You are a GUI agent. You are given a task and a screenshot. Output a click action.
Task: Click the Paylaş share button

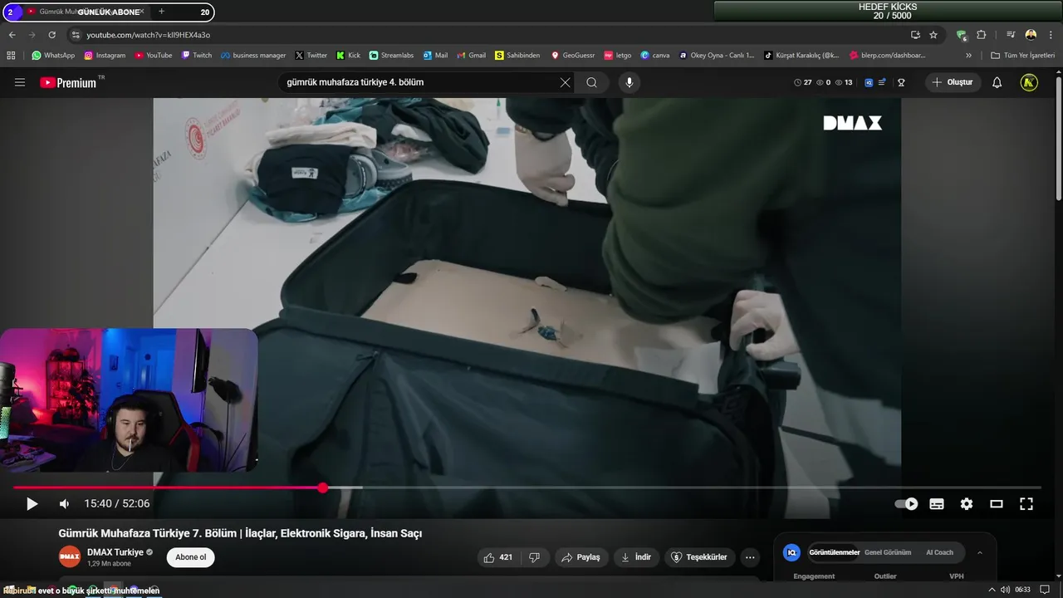click(x=580, y=557)
